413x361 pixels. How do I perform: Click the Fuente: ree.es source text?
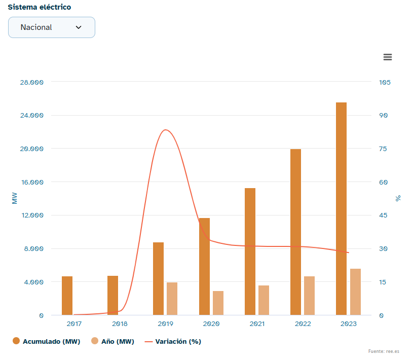[384, 351]
